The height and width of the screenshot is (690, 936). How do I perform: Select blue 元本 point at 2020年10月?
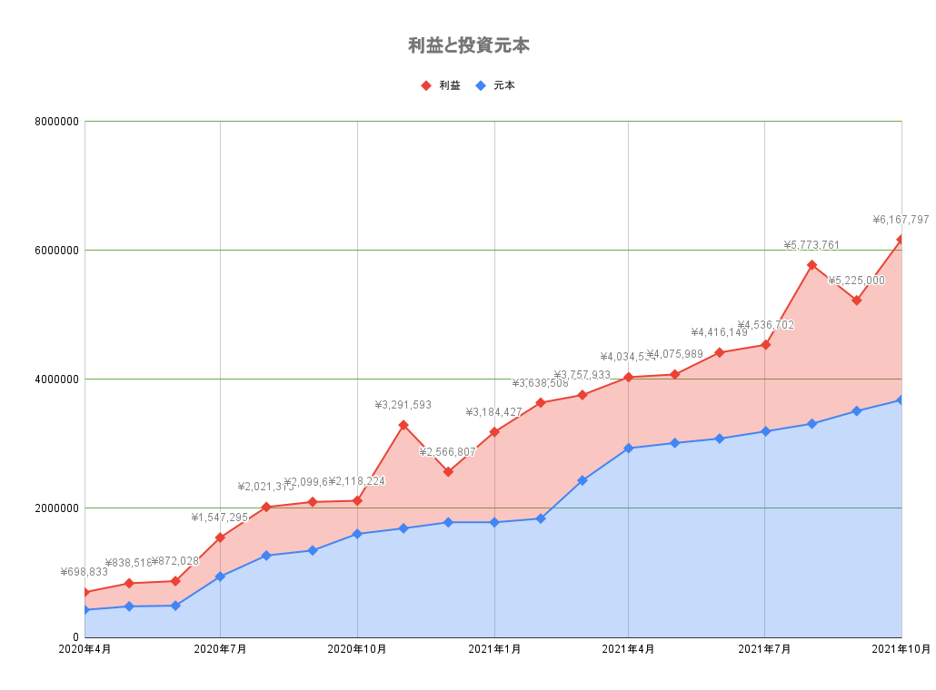tap(357, 534)
